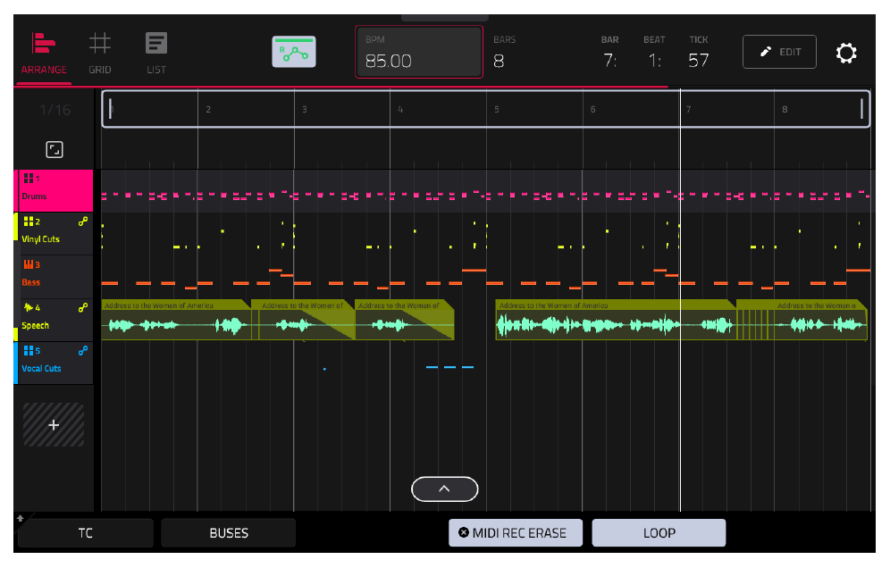Select the Bass track header
Screen dimensions: 890x568
pyautogui.click(x=54, y=277)
